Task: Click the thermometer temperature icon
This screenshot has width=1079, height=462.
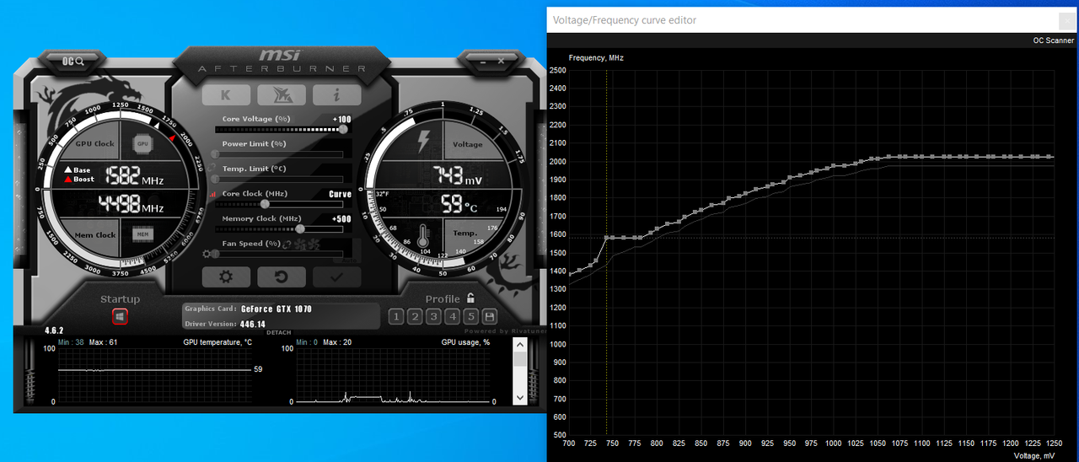Action: coord(424,235)
